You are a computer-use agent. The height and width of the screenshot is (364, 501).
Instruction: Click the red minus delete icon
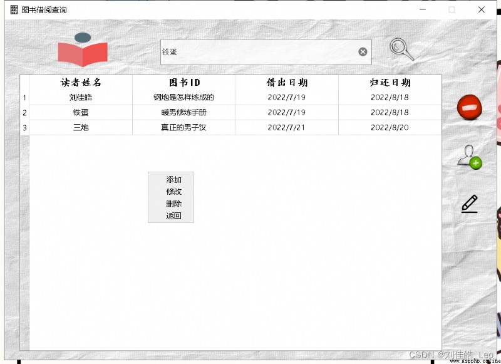[469, 107]
